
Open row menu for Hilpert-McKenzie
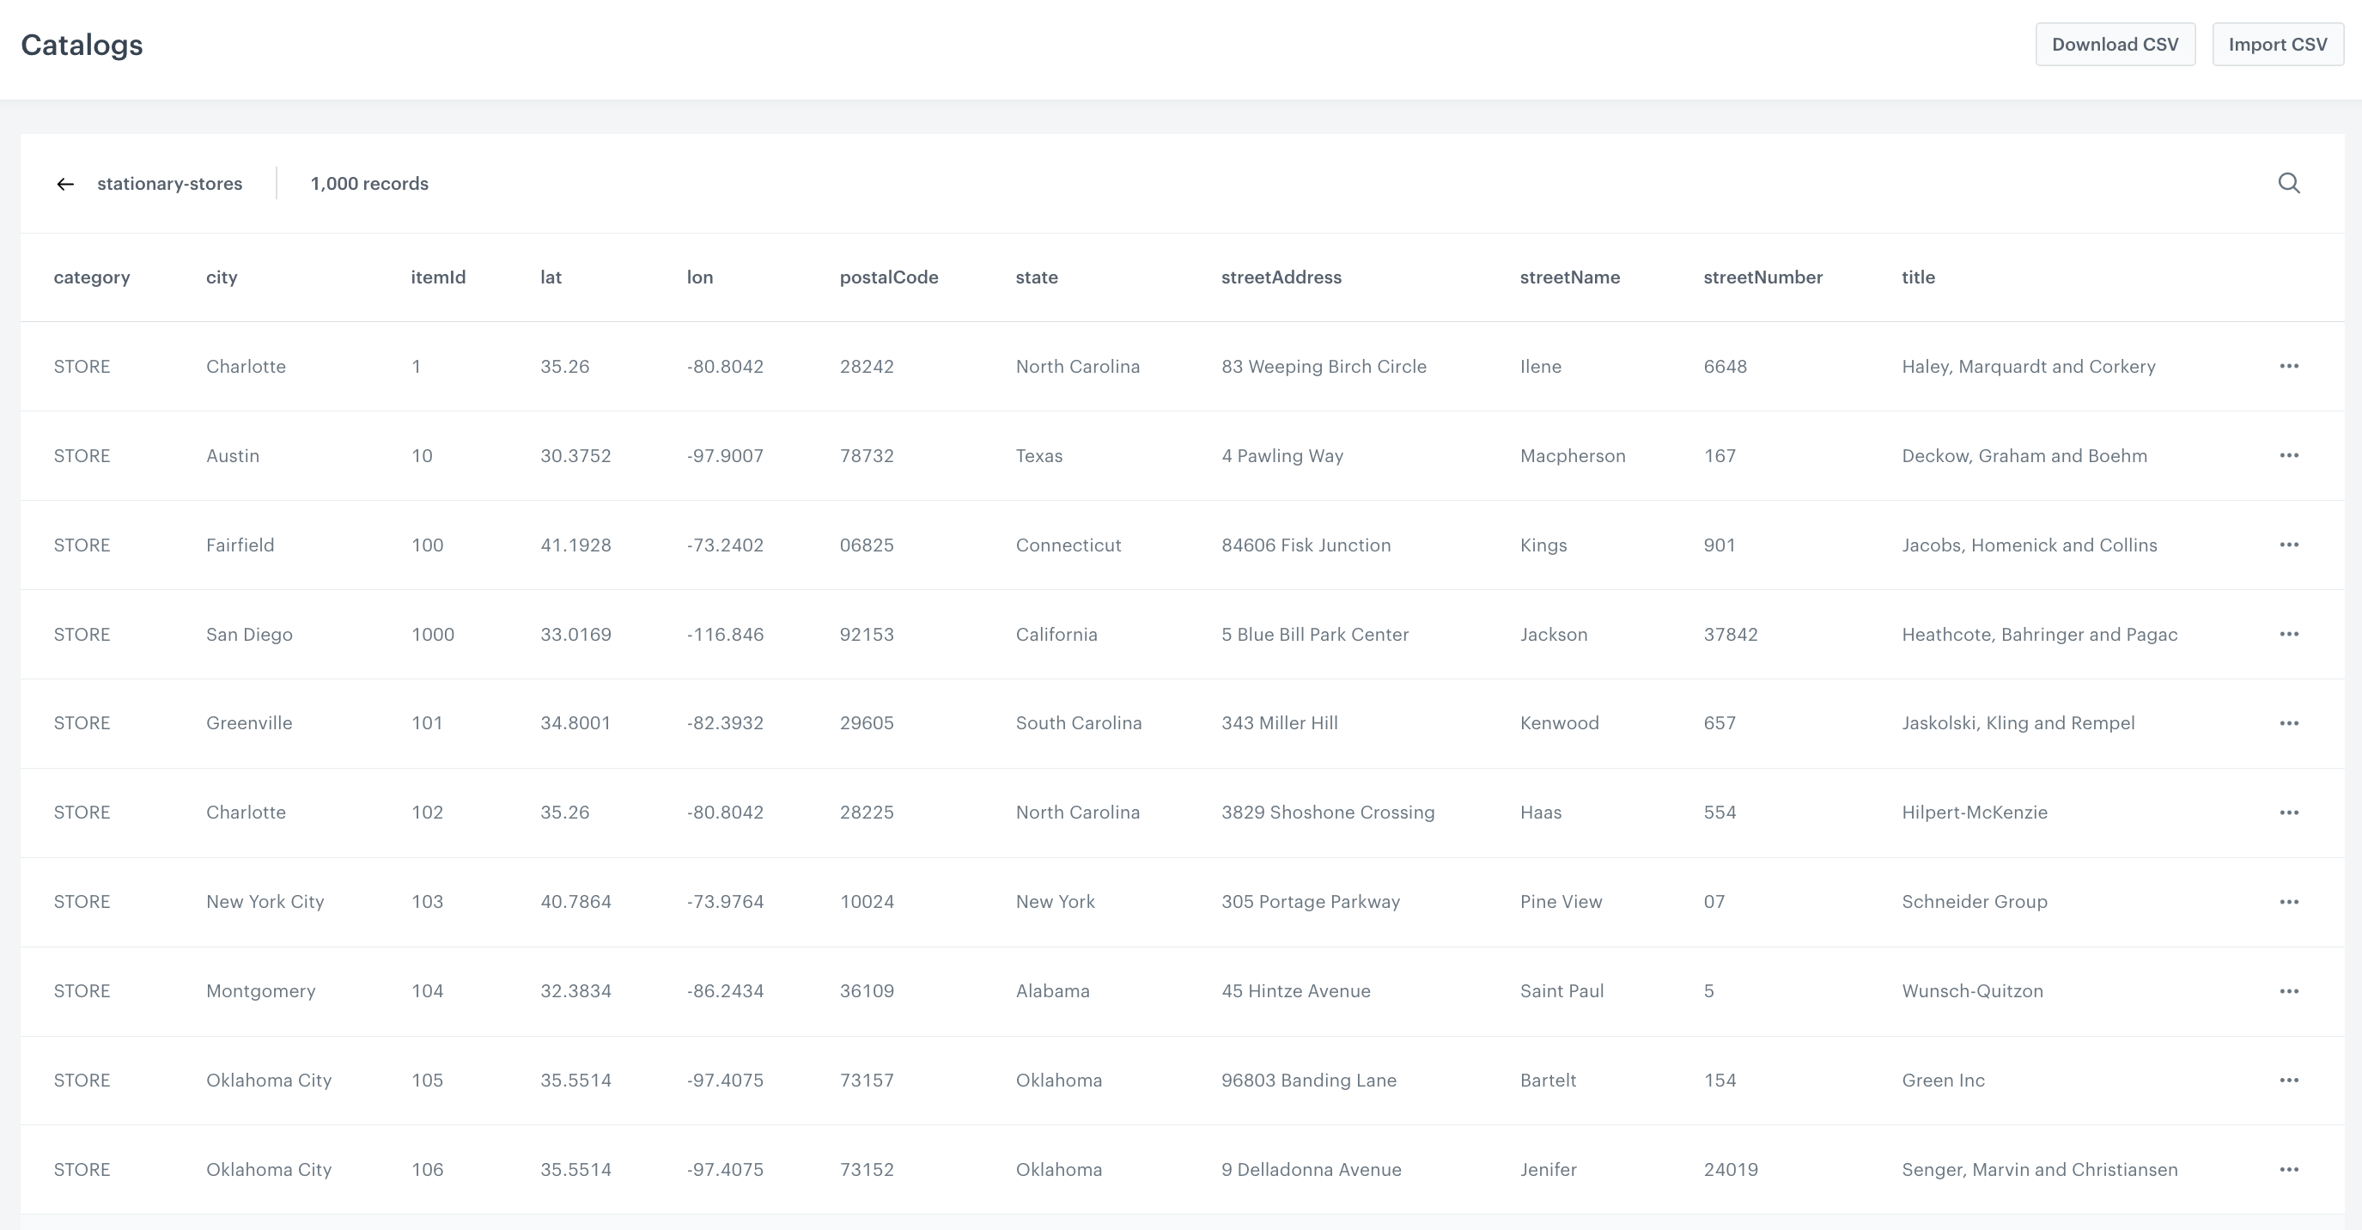2289,813
